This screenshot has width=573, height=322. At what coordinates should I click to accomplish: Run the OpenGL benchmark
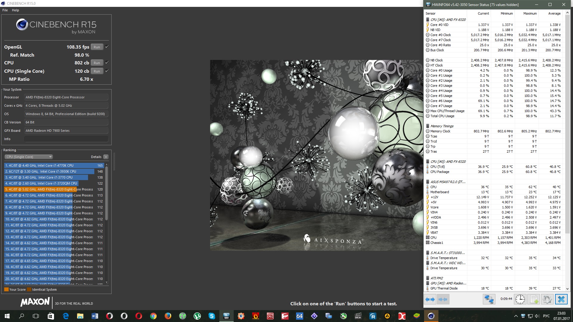click(97, 47)
